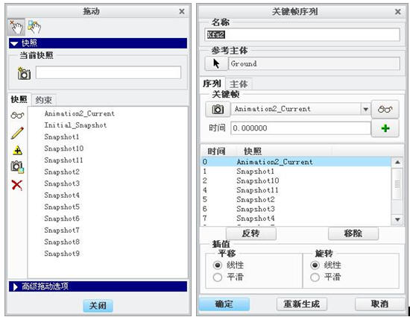Switch to the 主体 tab
The width and height of the screenshot is (410, 317).
(239, 84)
